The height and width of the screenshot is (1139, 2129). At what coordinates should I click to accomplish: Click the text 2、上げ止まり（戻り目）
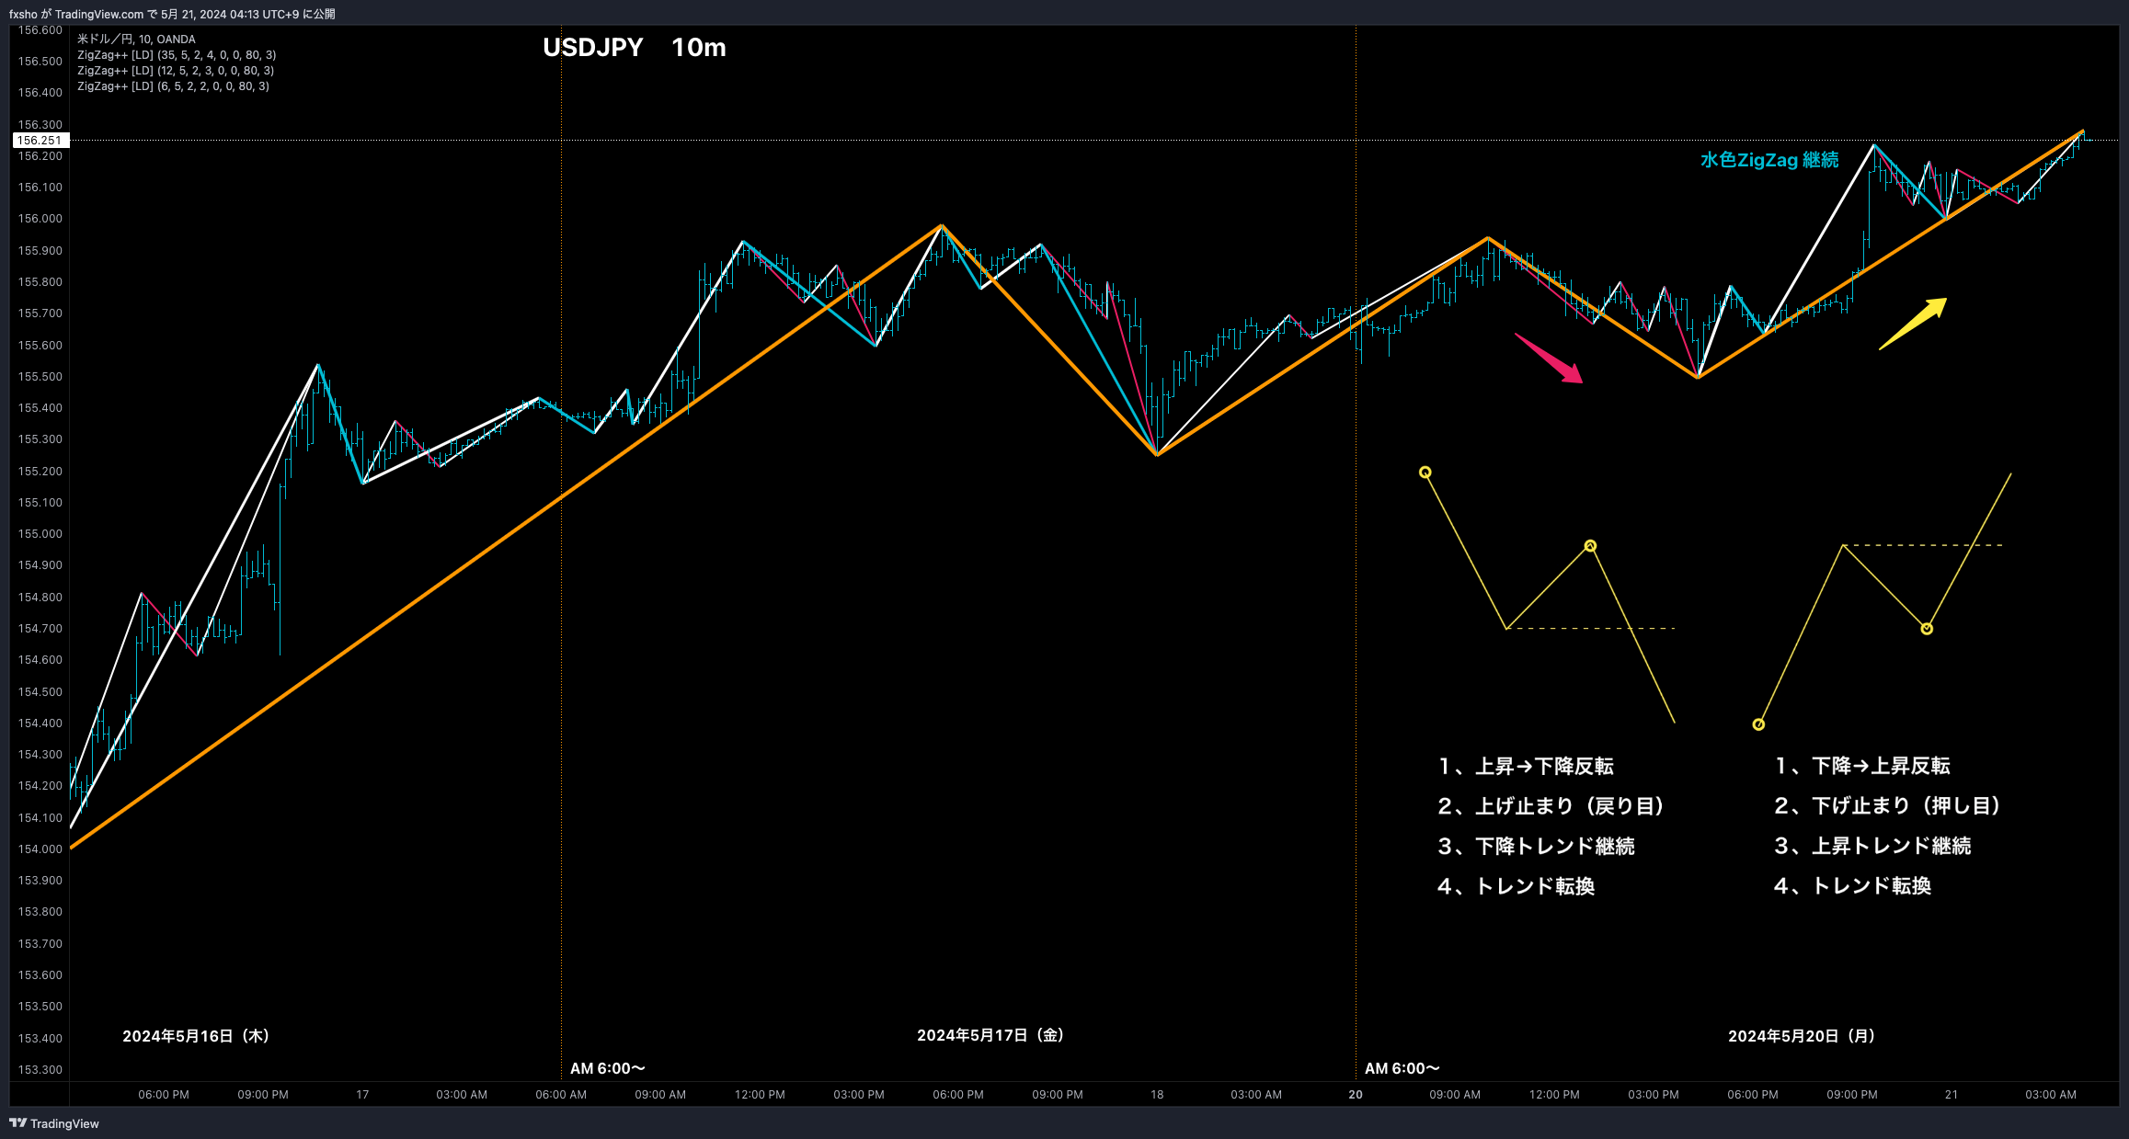pyautogui.click(x=1551, y=806)
